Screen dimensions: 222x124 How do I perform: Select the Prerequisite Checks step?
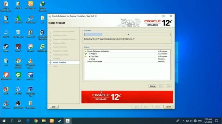61,55
